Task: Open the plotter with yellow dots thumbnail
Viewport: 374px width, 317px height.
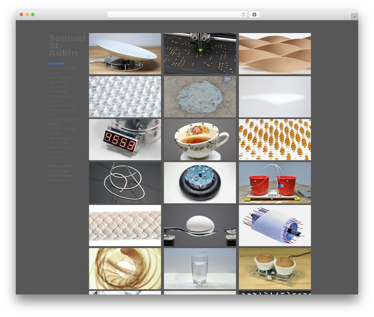Action: point(200,54)
